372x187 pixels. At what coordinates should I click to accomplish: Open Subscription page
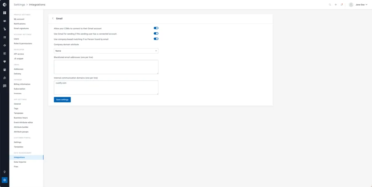[x=20, y=89]
